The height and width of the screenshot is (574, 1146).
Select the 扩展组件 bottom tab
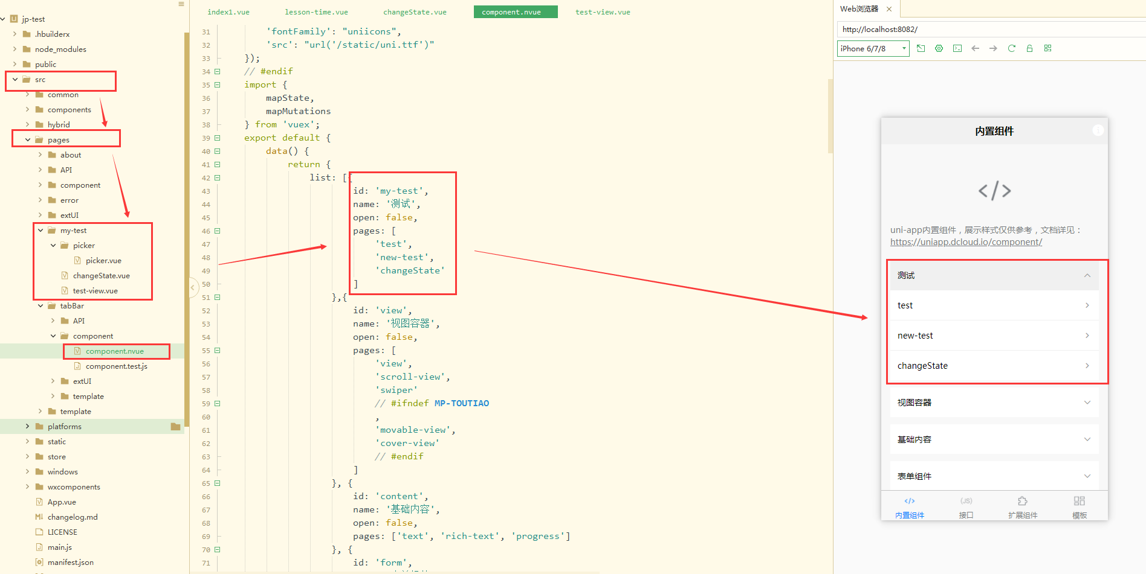1023,507
